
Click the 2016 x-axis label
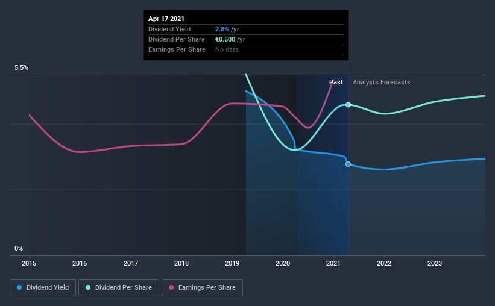[80, 263]
